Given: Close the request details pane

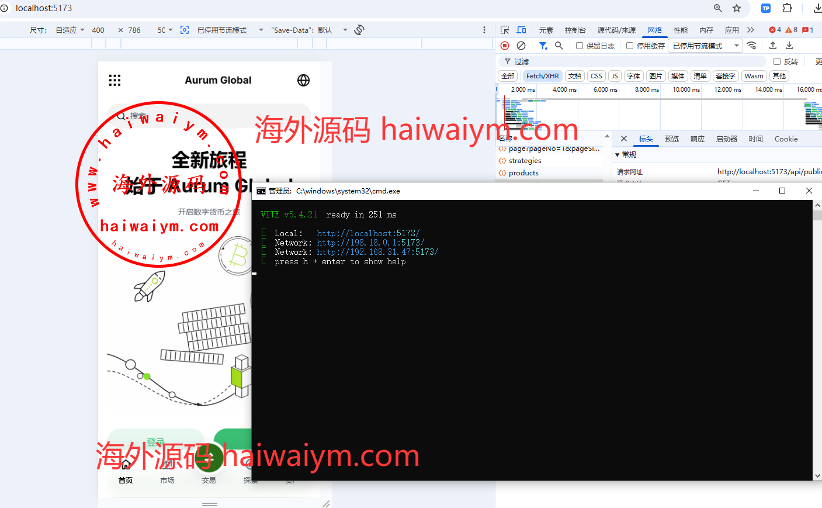Looking at the screenshot, I should click(624, 139).
